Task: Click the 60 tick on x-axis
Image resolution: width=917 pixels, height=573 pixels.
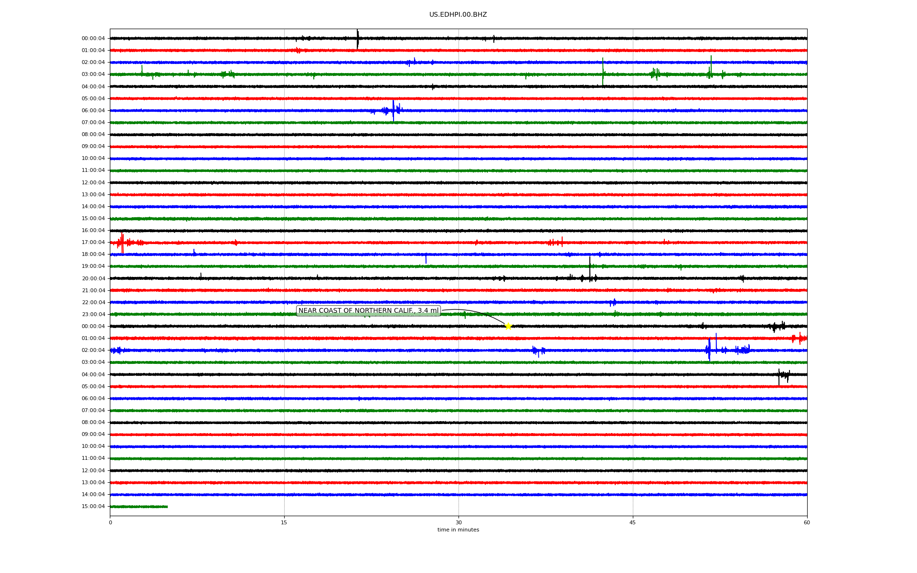Action: click(807, 522)
